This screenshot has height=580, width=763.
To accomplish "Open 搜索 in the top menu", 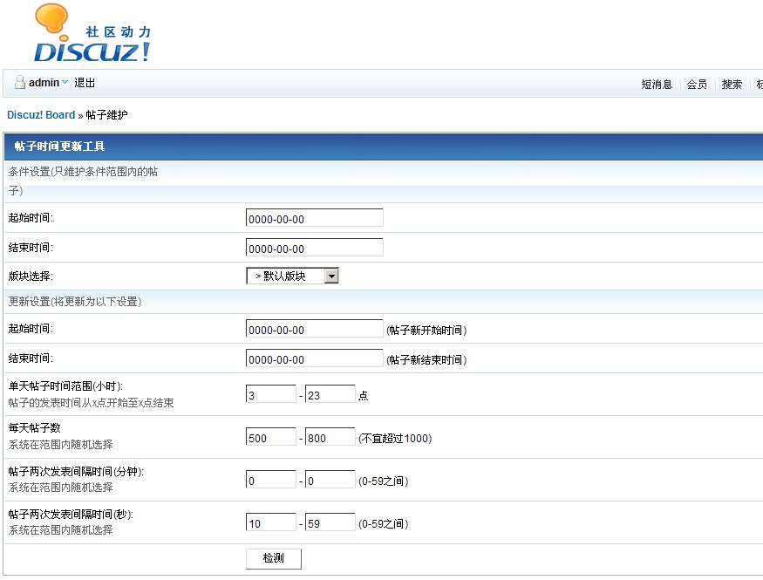I will pyautogui.click(x=732, y=85).
